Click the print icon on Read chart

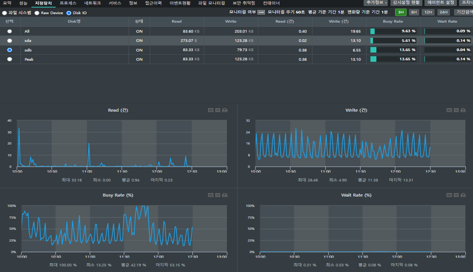tap(224, 110)
